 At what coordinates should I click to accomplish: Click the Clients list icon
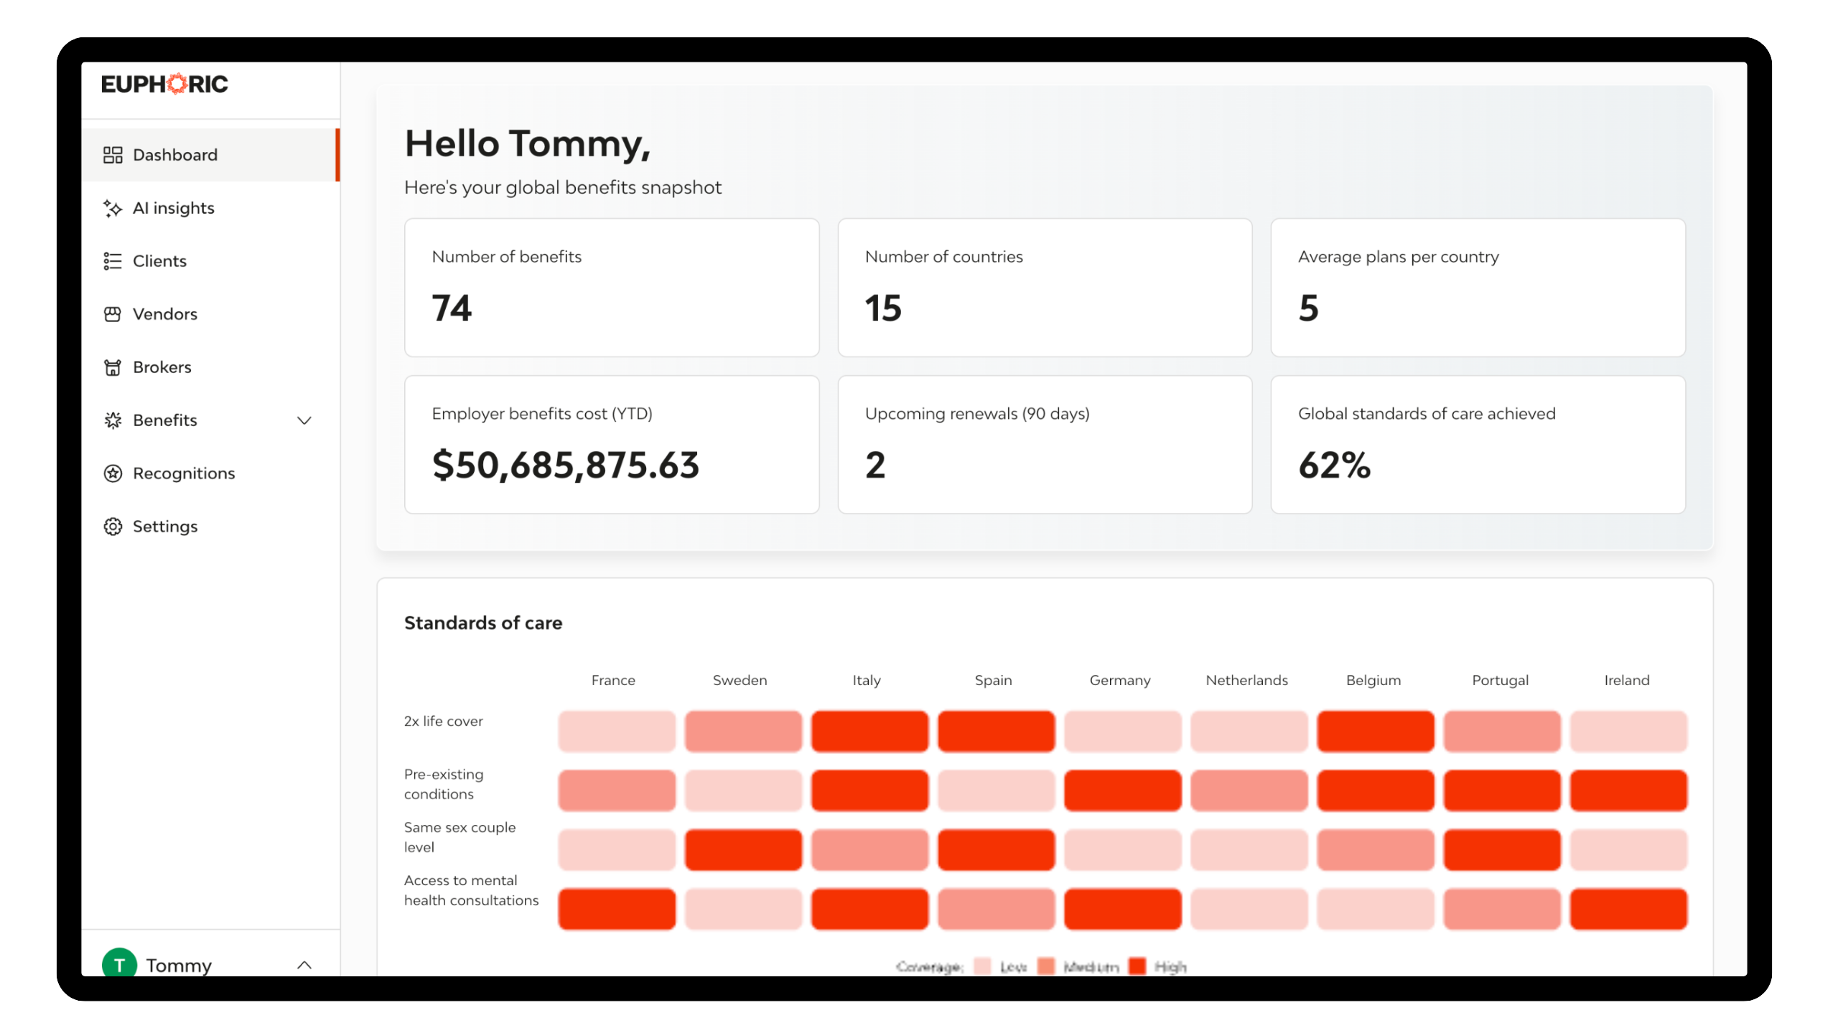[x=113, y=261]
